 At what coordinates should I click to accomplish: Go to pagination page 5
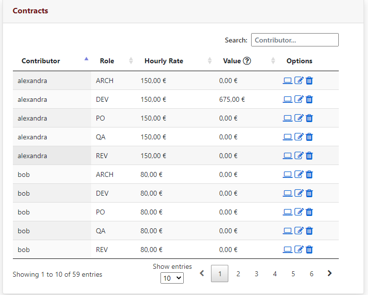(293, 273)
